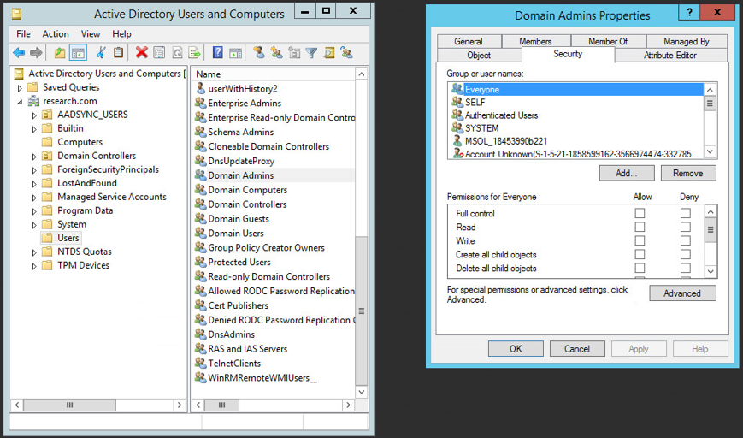Expand the Domain Controllers OU arrow
This screenshot has height=438, width=743.
(34, 157)
